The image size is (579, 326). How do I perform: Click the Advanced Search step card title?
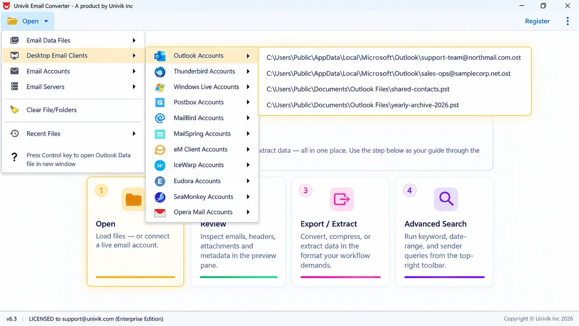435,224
